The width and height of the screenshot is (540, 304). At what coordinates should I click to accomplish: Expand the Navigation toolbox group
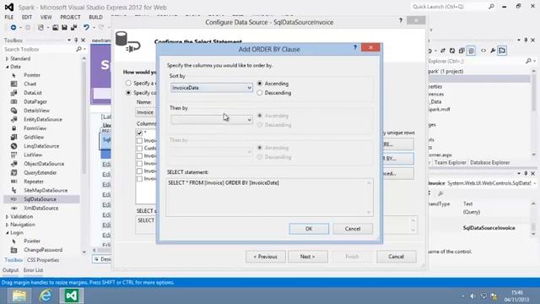tap(7, 225)
